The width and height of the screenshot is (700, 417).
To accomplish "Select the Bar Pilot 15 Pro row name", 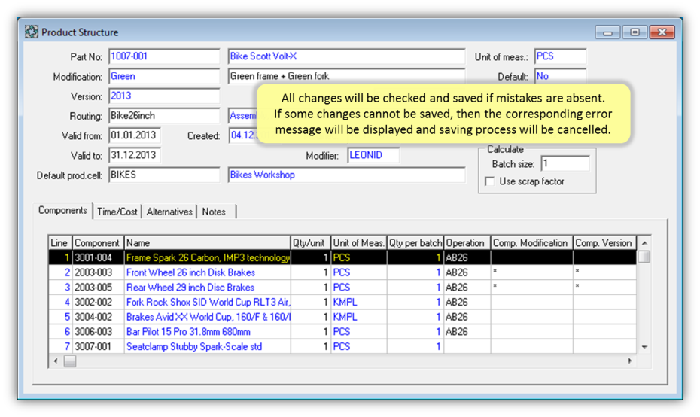I will point(208,332).
